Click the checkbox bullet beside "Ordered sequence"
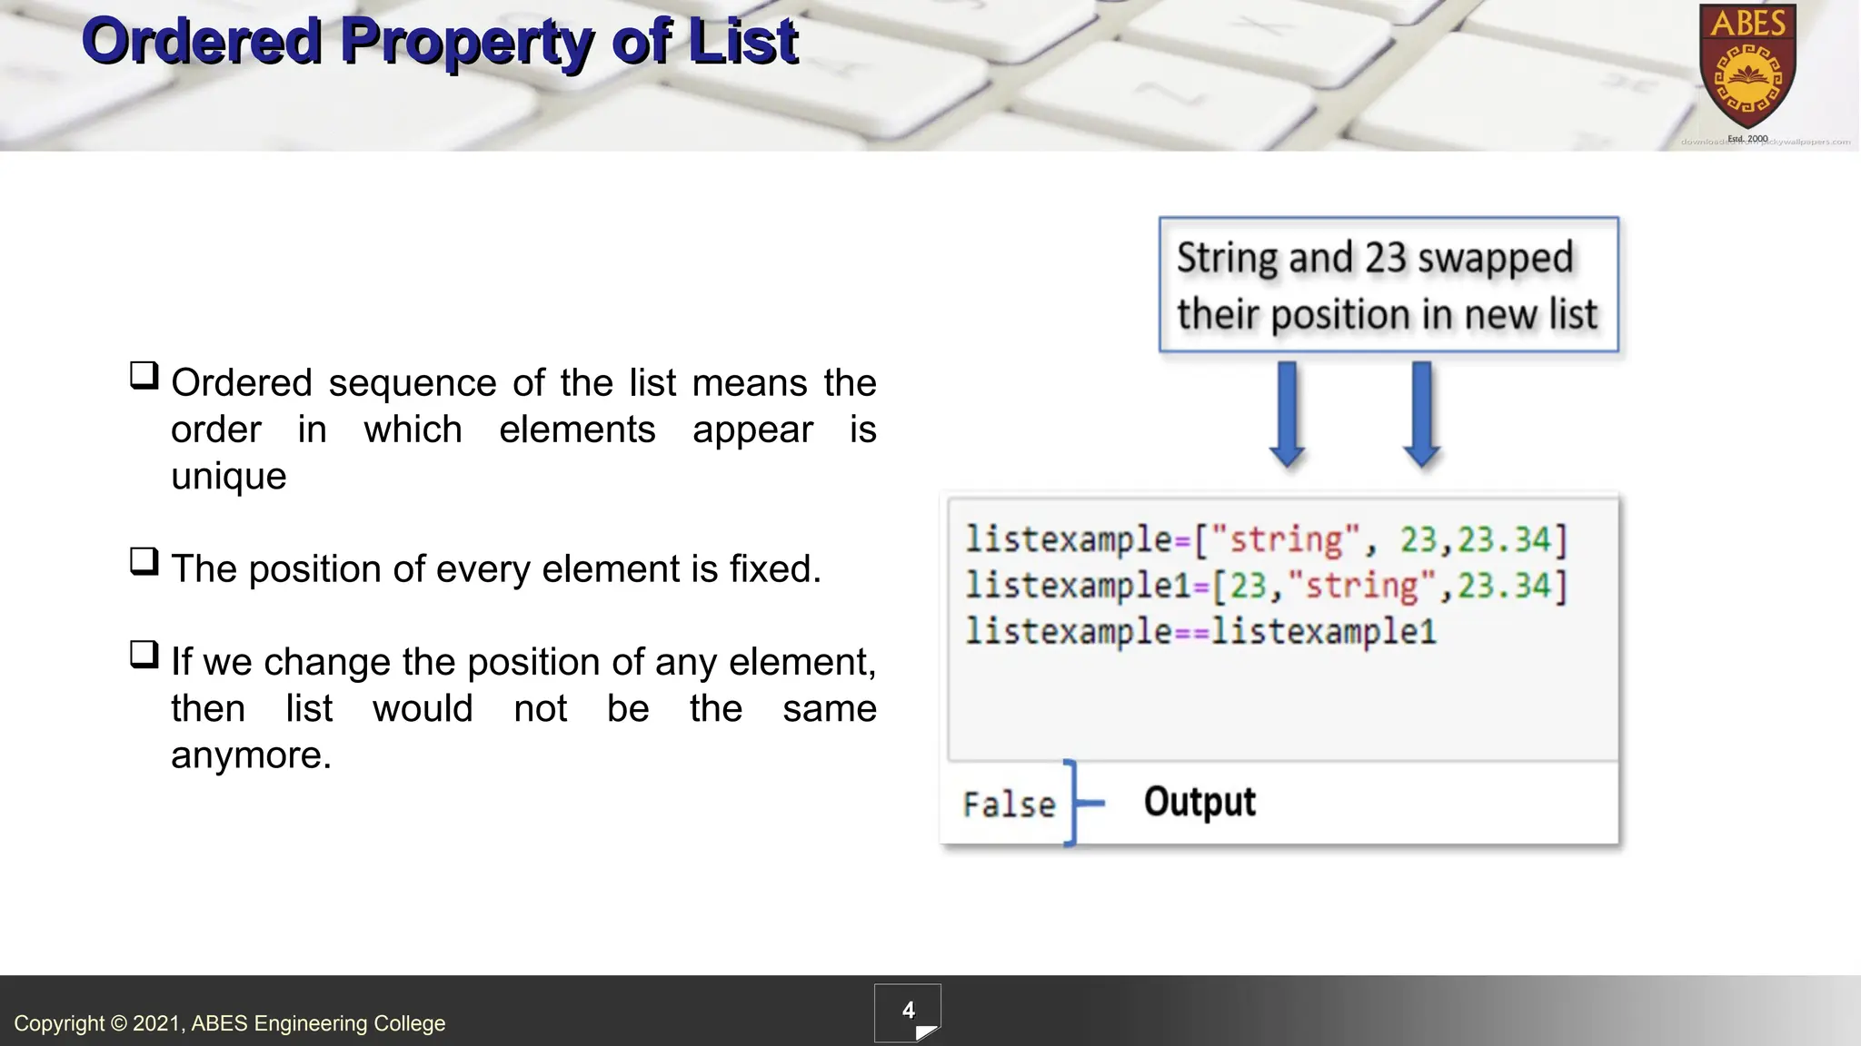Image resolution: width=1861 pixels, height=1046 pixels. 144,375
